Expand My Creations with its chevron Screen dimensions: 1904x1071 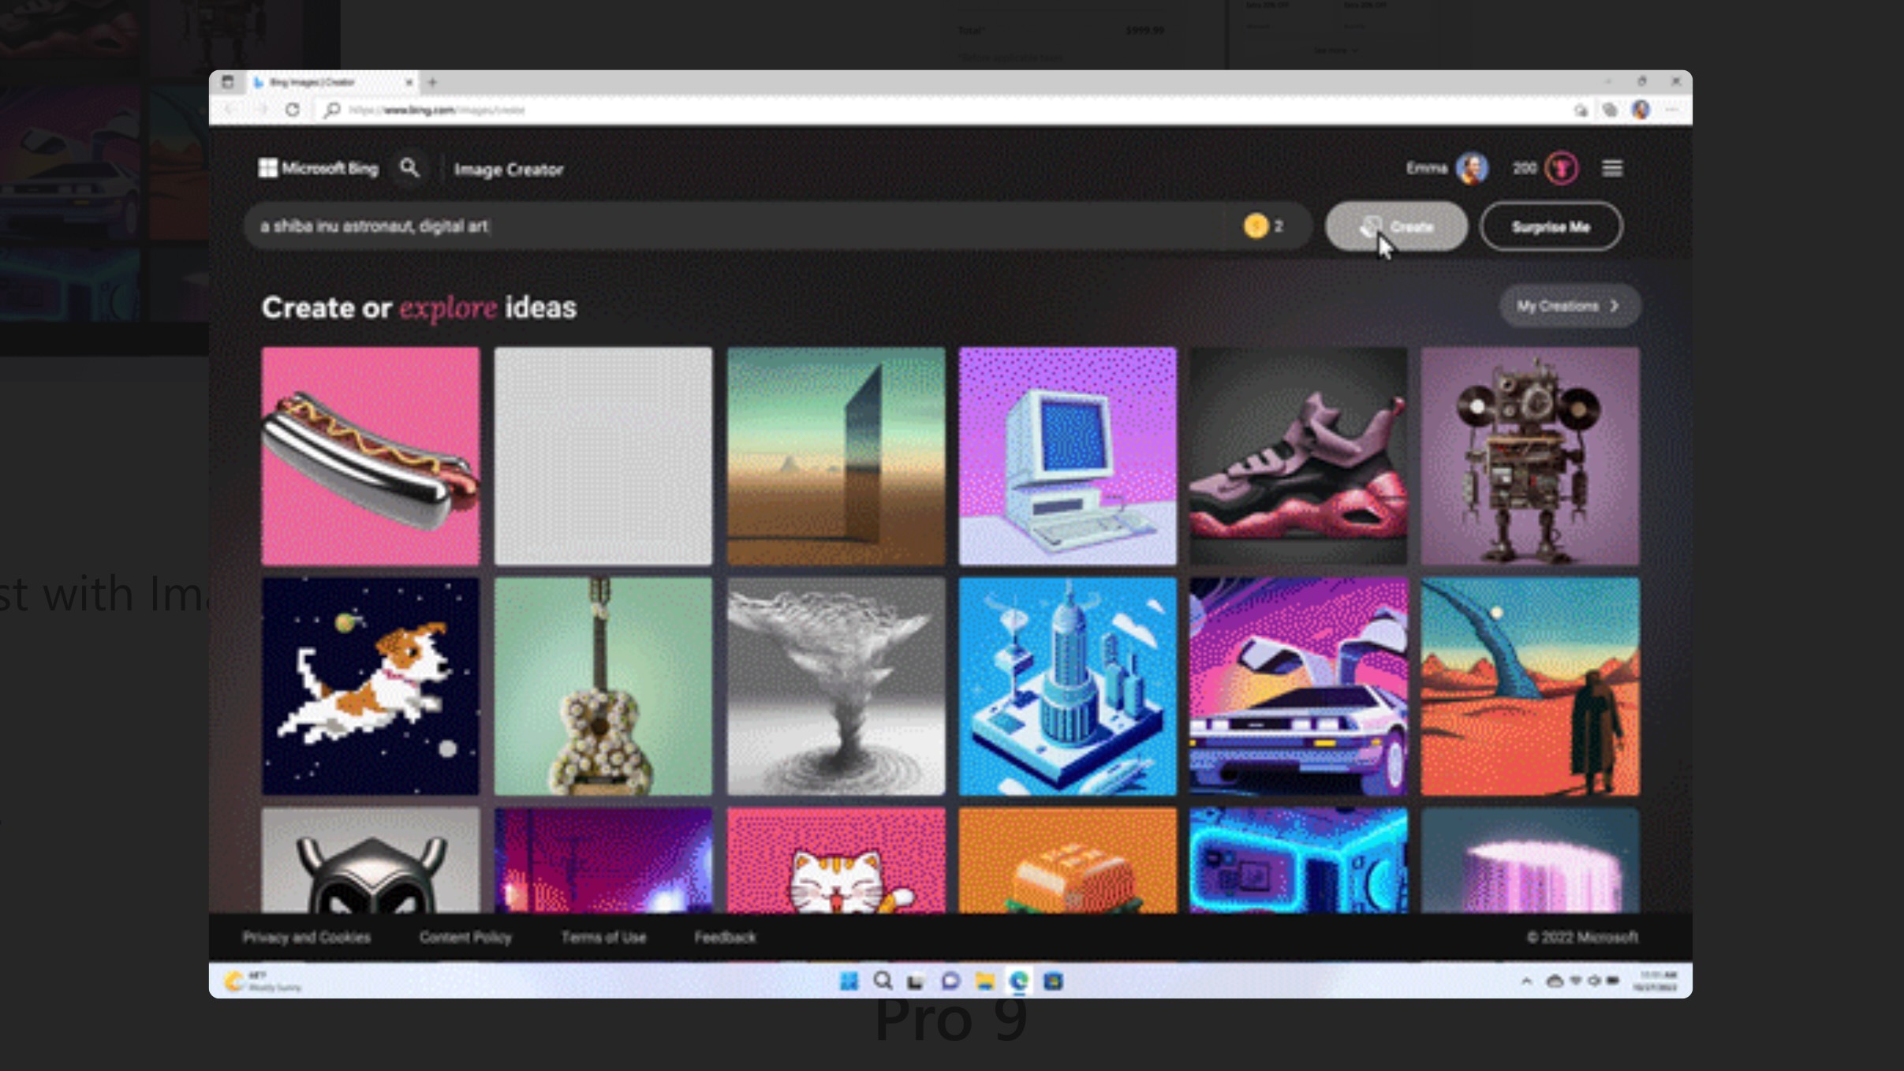tap(1615, 306)
